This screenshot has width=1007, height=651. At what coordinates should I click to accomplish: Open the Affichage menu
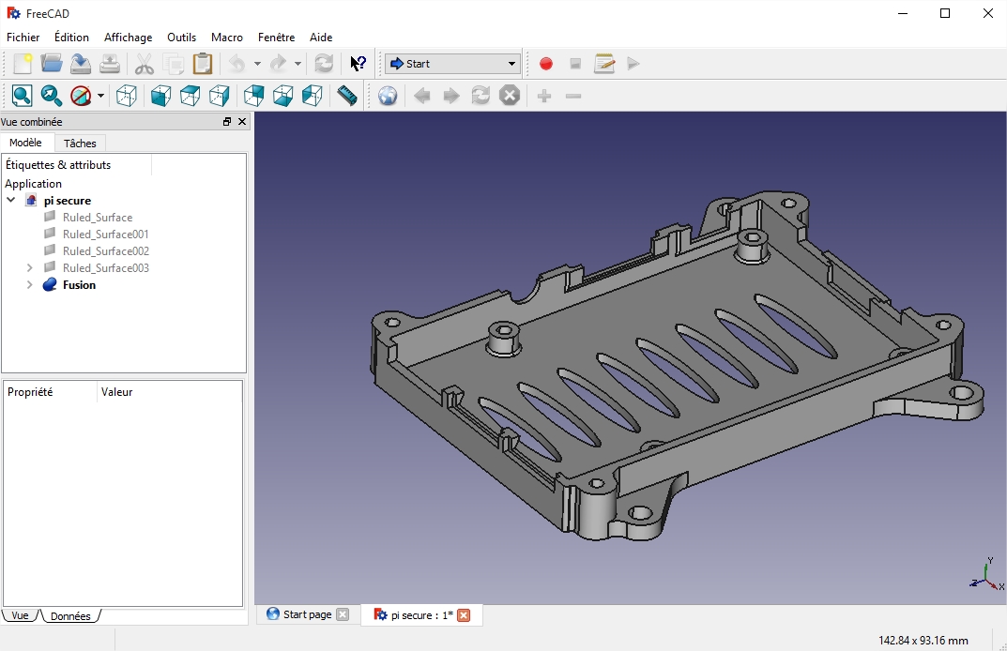[x=128, y=38]
